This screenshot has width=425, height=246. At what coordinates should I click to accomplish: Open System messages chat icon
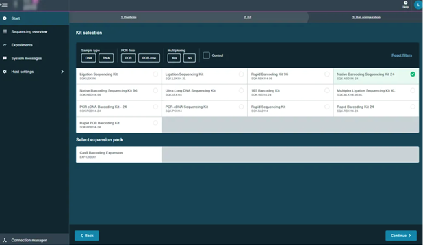tap(5, 59)
